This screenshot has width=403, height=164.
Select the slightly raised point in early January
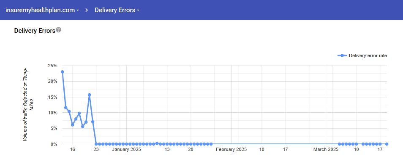157,143
